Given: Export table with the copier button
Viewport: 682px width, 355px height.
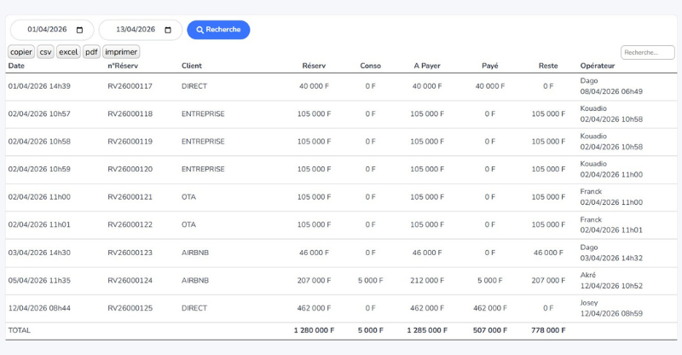Looking at the screenshot, I should tap(21, 52).
